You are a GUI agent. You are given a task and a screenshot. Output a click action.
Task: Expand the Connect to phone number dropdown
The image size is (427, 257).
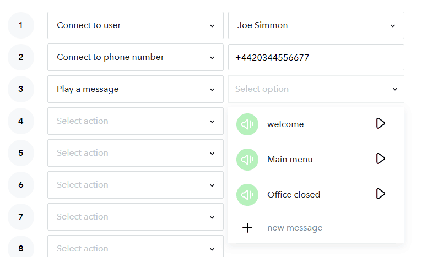coord(136,57)
